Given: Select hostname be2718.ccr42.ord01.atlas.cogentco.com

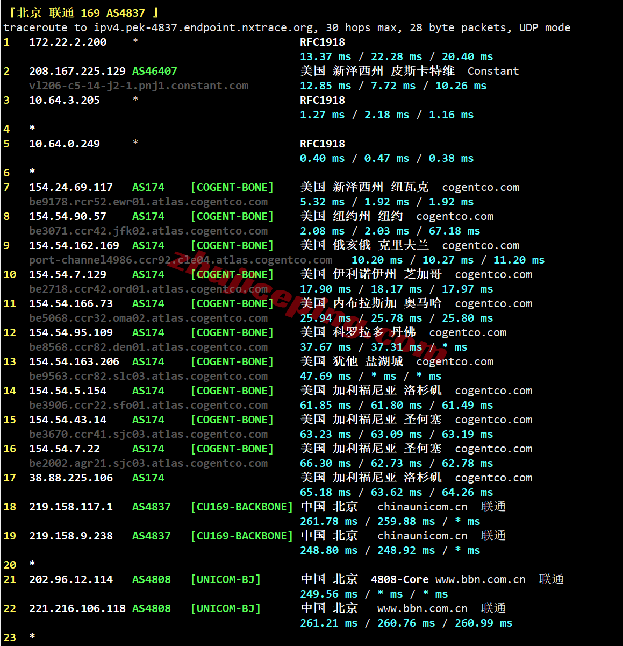Looking at the screenshot, I should click(148, 289).
